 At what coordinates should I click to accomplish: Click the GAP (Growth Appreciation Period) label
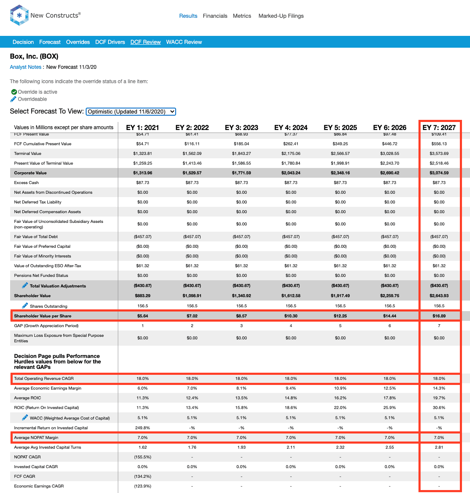(x=46, y=325)
